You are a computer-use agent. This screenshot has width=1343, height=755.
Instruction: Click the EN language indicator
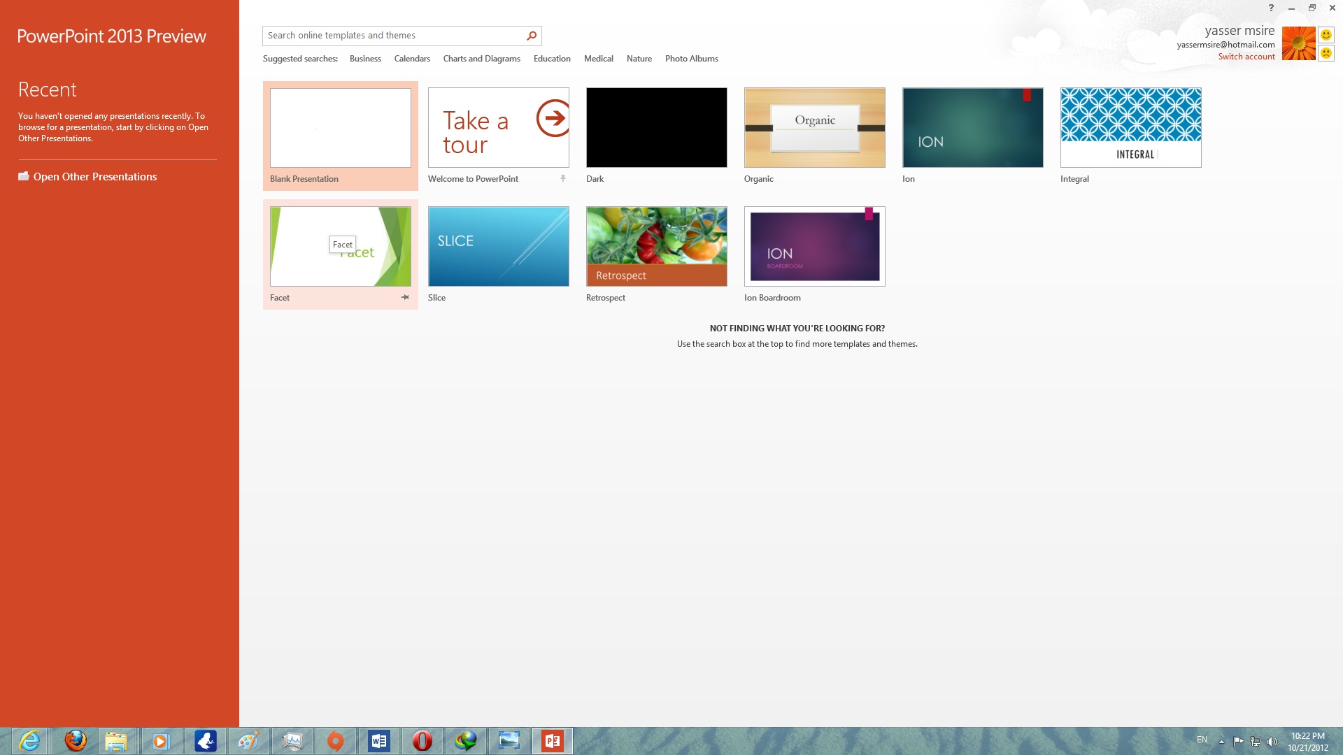tap(1202, 740)
